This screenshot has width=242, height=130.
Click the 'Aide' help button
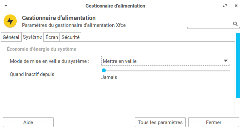28,122
